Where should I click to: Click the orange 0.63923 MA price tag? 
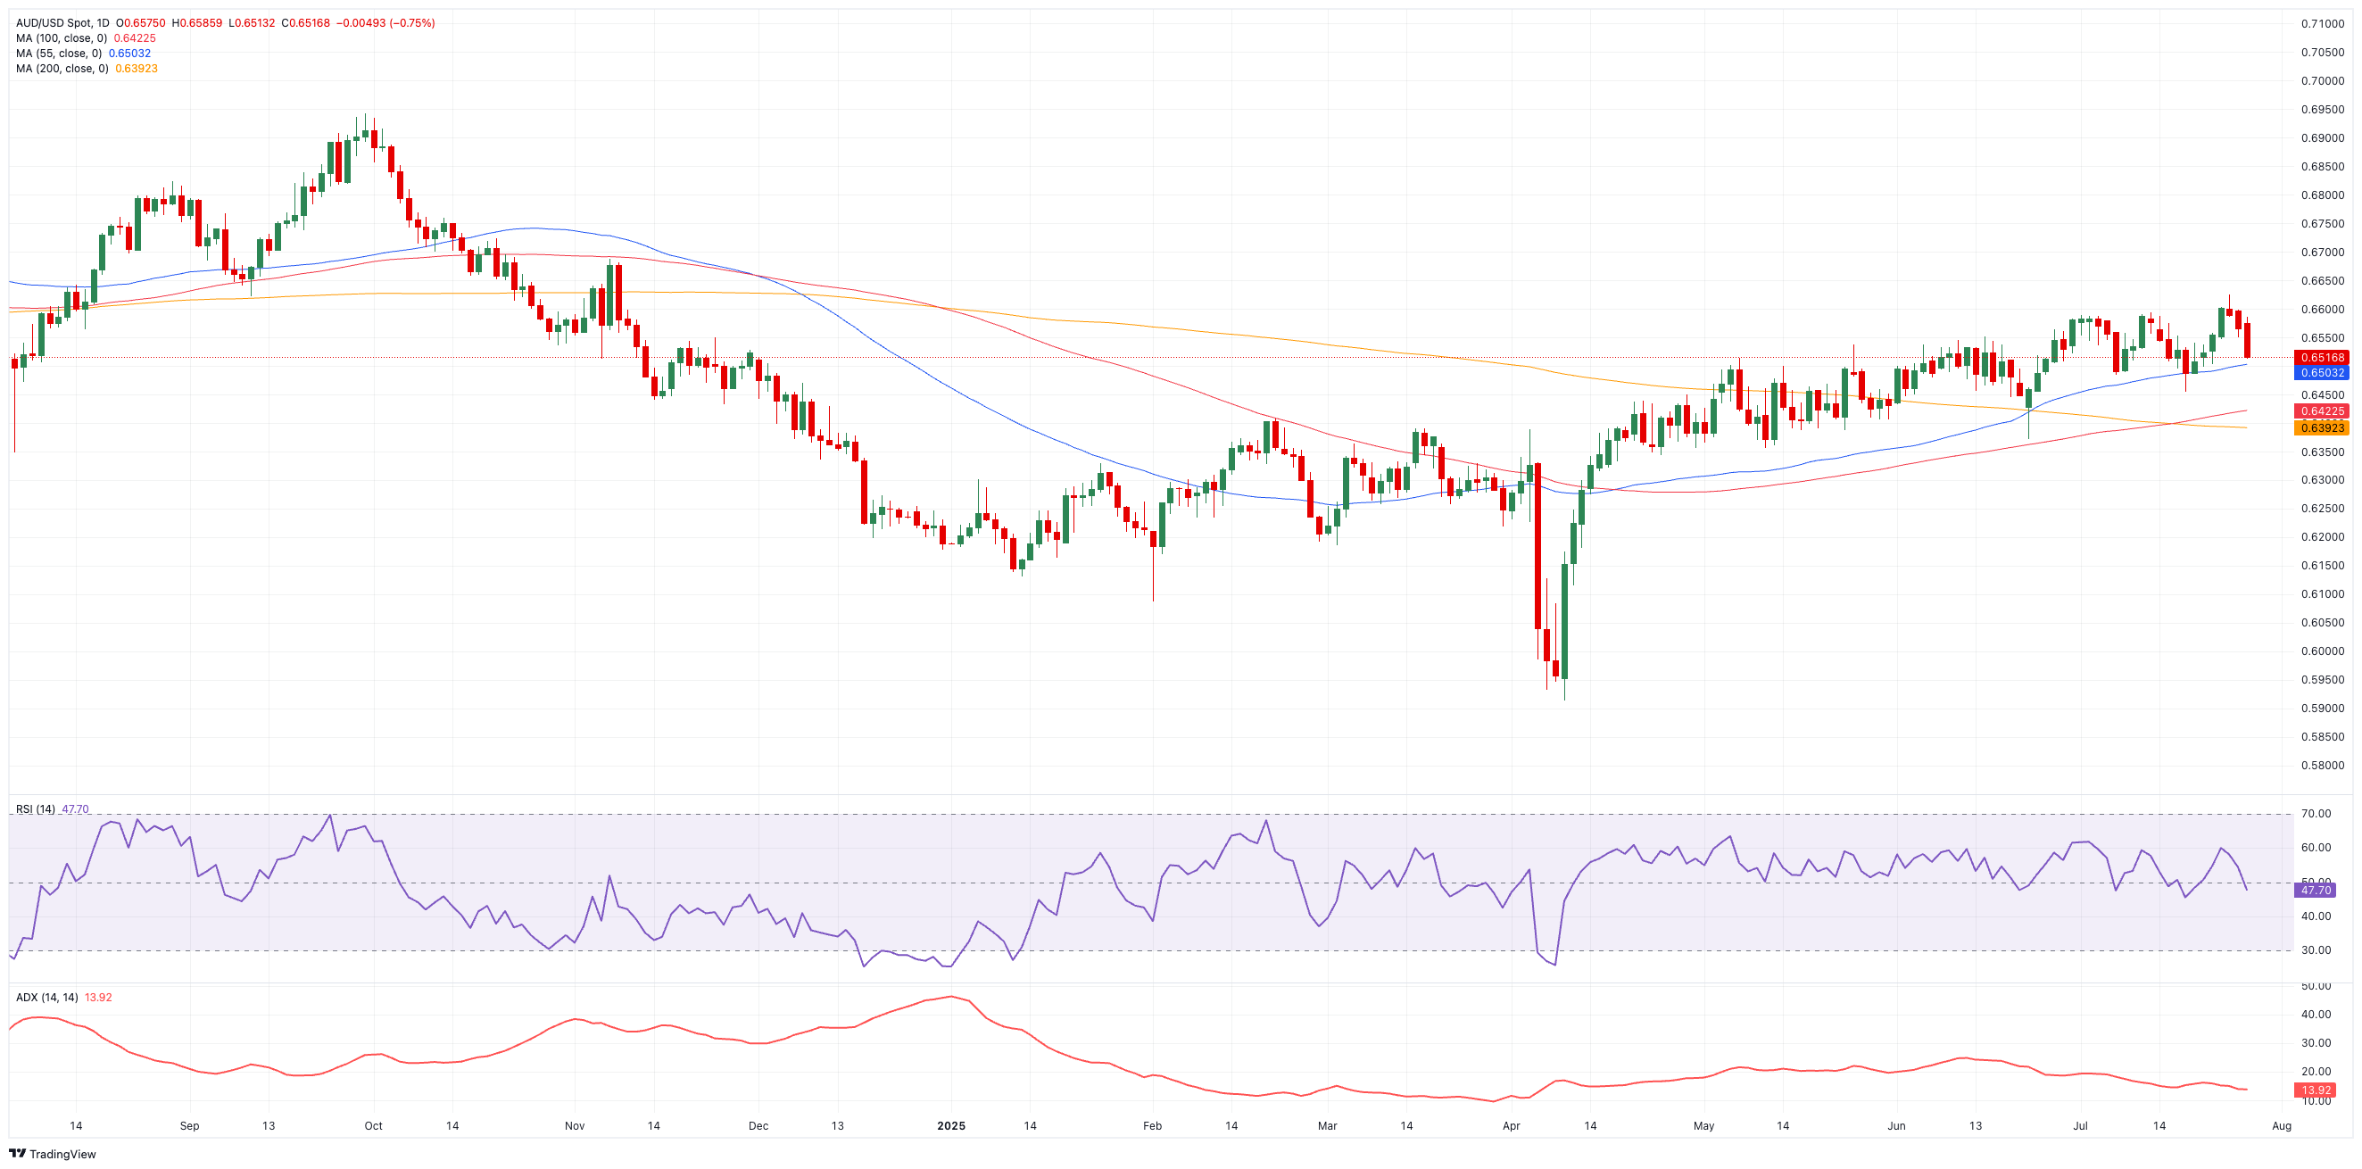[x=2322, y=428]
